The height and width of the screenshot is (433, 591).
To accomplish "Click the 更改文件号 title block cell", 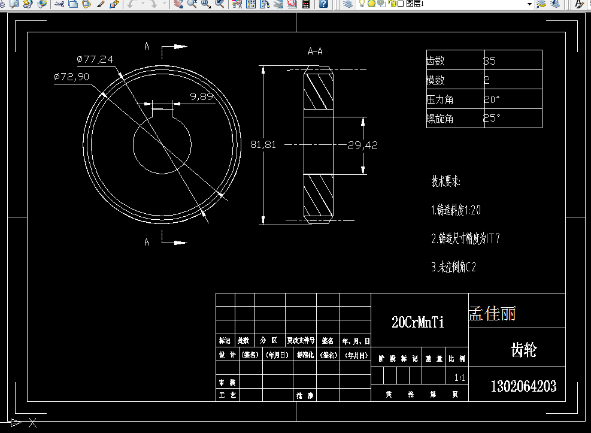I will coord(301,341).
